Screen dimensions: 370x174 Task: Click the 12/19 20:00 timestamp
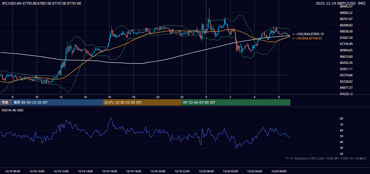(x=158, y=171)
